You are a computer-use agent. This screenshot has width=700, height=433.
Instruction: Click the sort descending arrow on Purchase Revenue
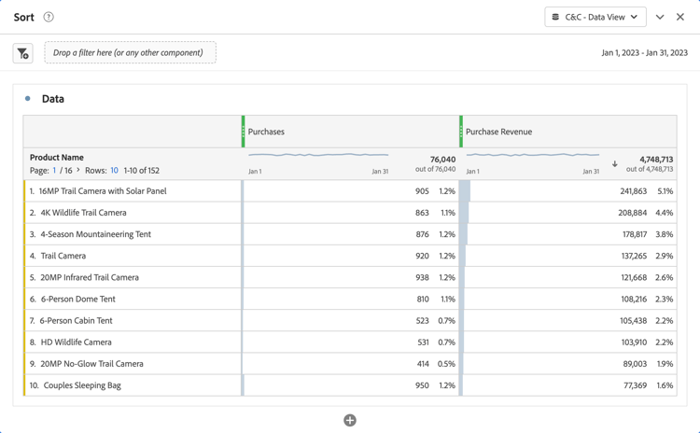(614, 164)
